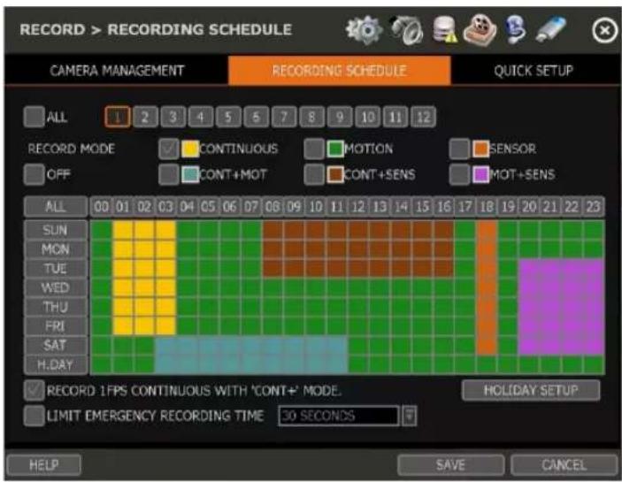Screen dimensions: 622x482
Task: Select camera channel 8
Action: point(311,117)
